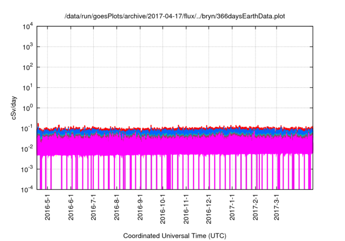
Task: Click the 10^2 y-axis tick label
Action: click(27, 67)
